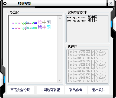The height and width of the screenshot is (98, 116).
Task: Click the code line with color #846A54
Action: 87,74
